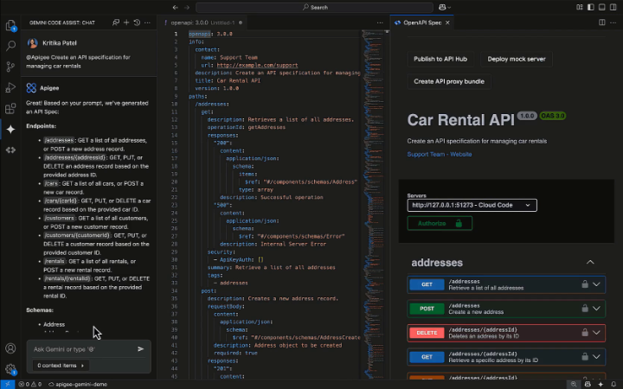Open the Copilot menu next to search bar
Image resolution: width=623 pixels, height=389 pixels.
pyautogui.click(x=445, y=7)
